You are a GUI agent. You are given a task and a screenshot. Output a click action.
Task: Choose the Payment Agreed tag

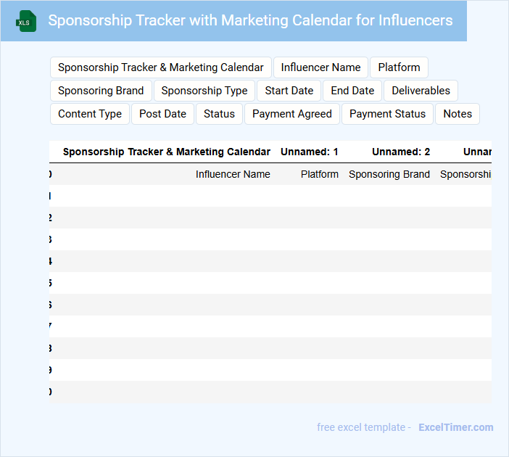click(x=291, y=114)
